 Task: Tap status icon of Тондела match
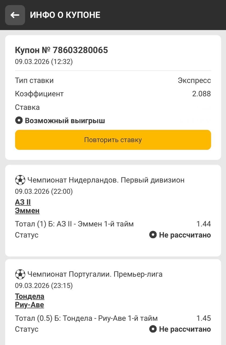[153, 329]
